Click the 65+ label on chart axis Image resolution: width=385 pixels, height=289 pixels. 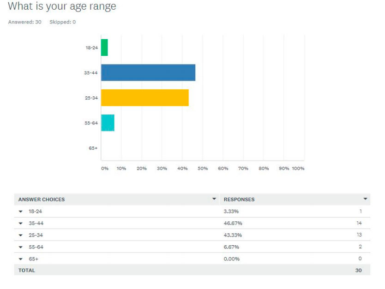pyautogui.click(x=93, y=148)
